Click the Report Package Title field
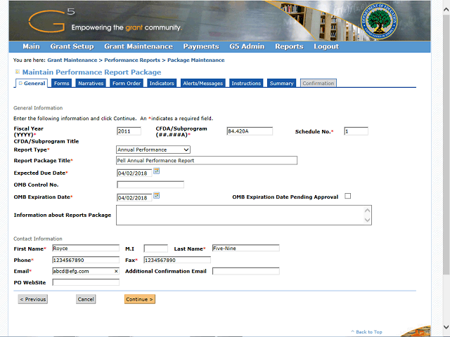 click(x=207, y=161)
